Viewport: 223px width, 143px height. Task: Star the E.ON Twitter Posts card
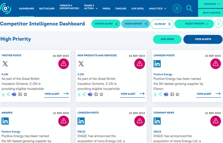pyautogui.click(x=25, y=94)
